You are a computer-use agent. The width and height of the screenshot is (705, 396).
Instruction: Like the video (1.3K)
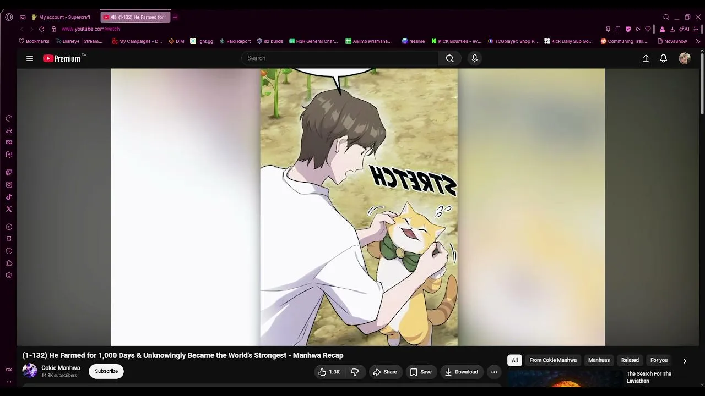(x=329, y=372)
